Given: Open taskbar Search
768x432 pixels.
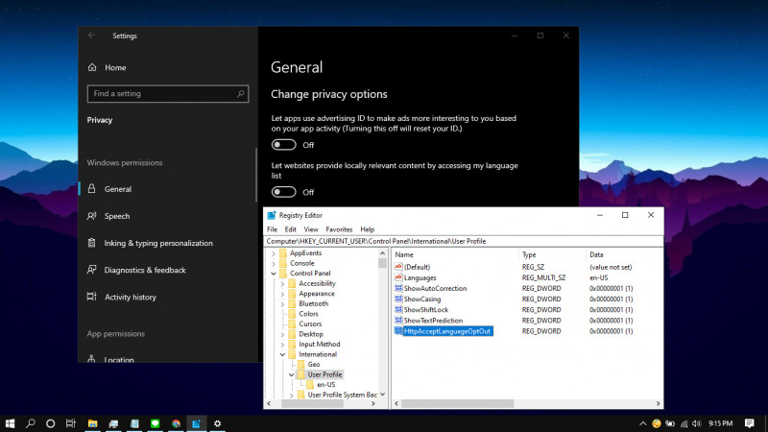Looking at the screenshot, I should [x=31, y=423].
